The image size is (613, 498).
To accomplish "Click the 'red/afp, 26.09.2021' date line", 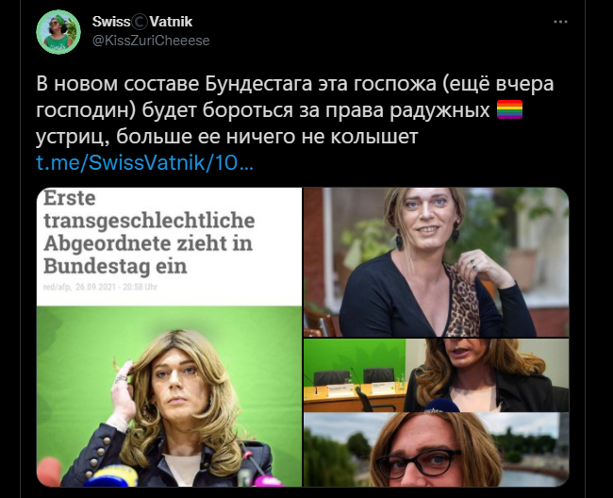I will 100,287.
